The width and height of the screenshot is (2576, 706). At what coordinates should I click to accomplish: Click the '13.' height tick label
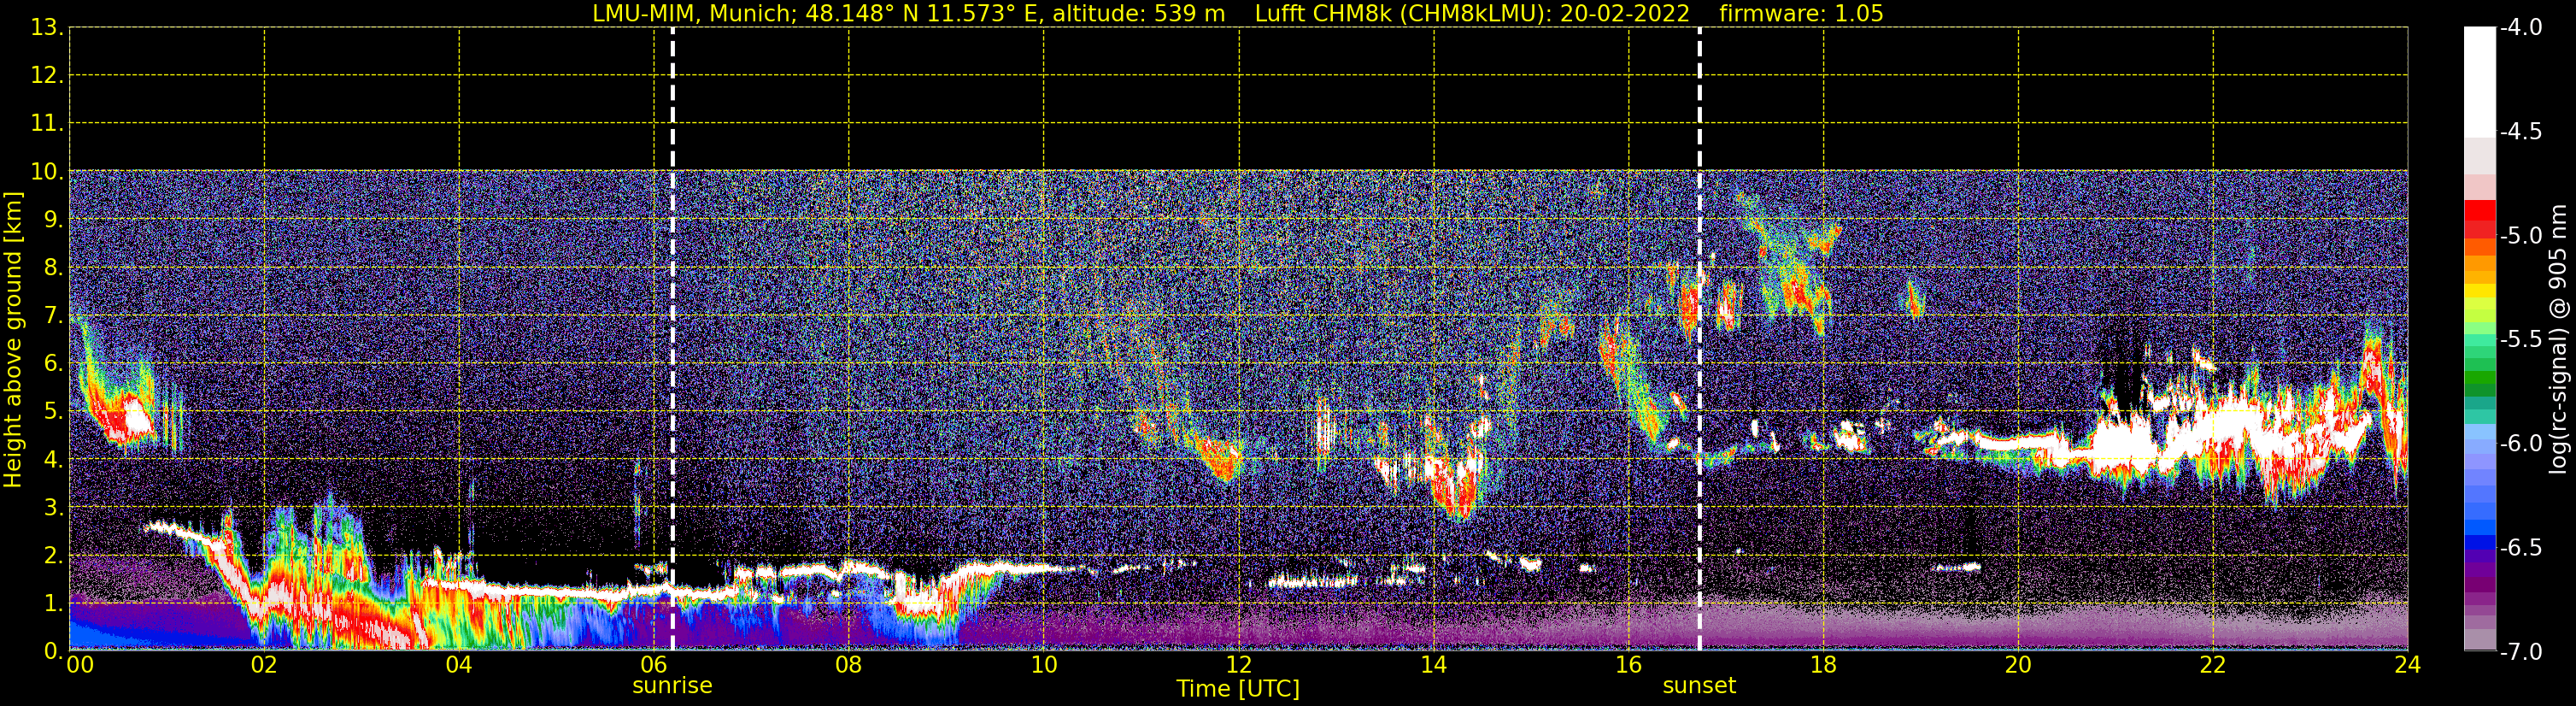coord(47,28)
